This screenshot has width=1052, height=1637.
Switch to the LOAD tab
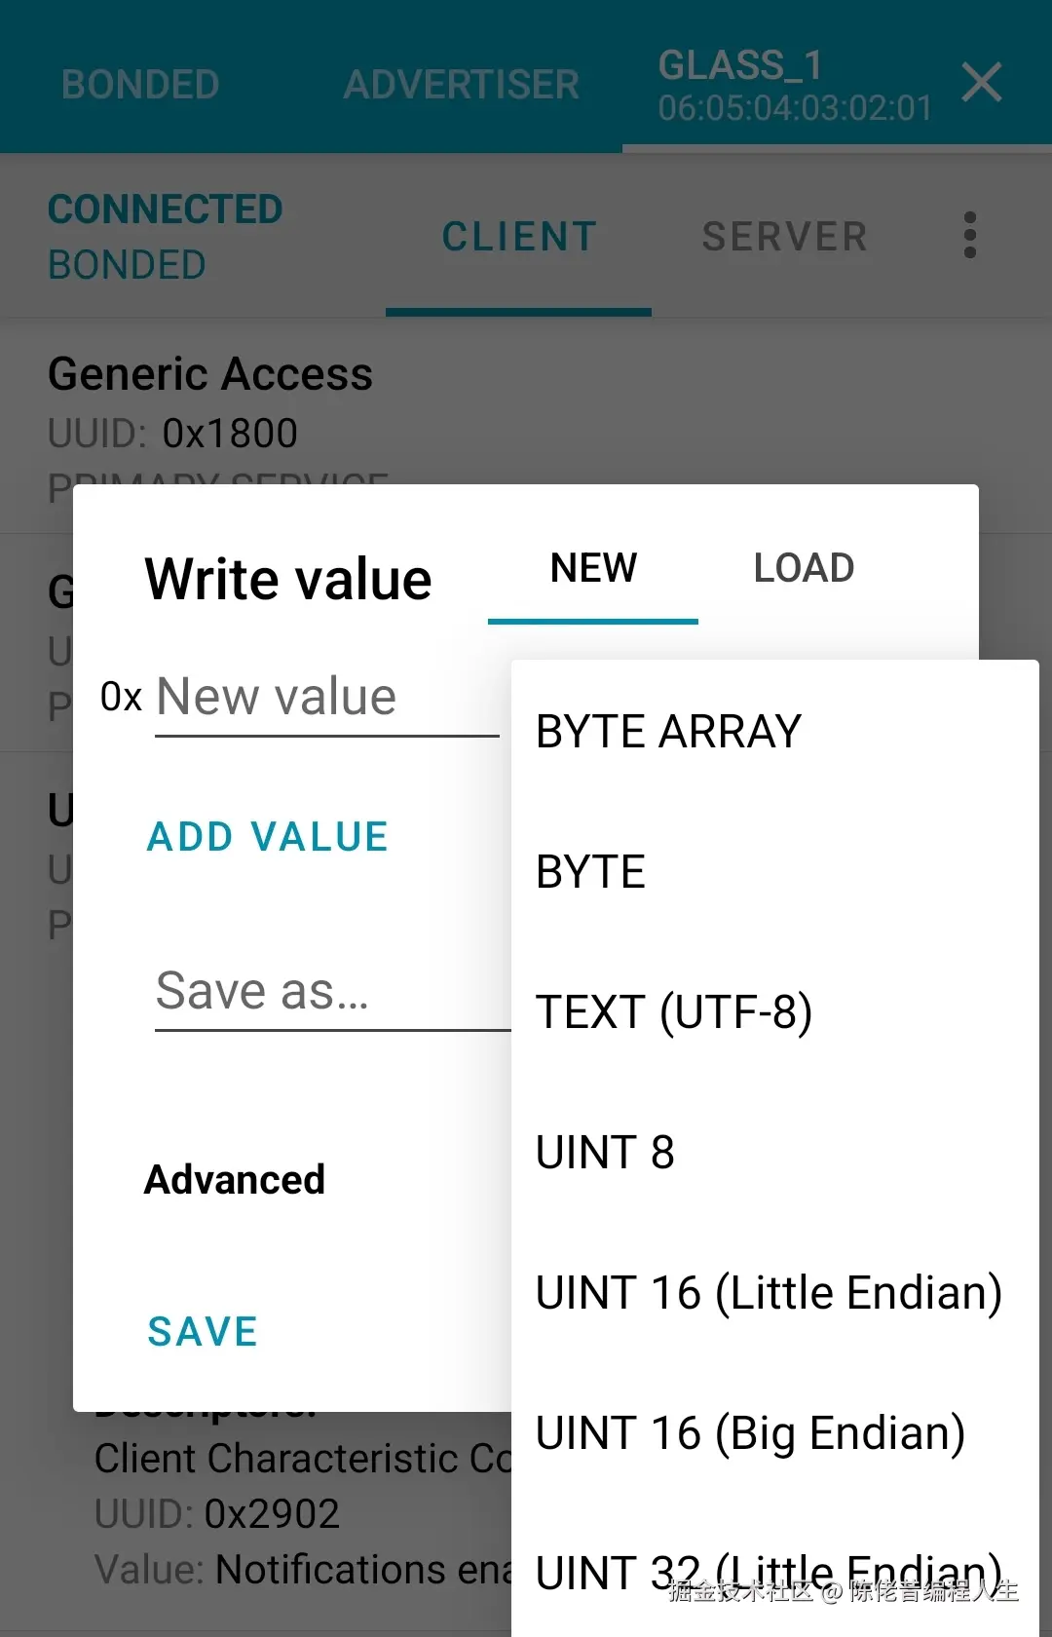click(x=803, y=568)
